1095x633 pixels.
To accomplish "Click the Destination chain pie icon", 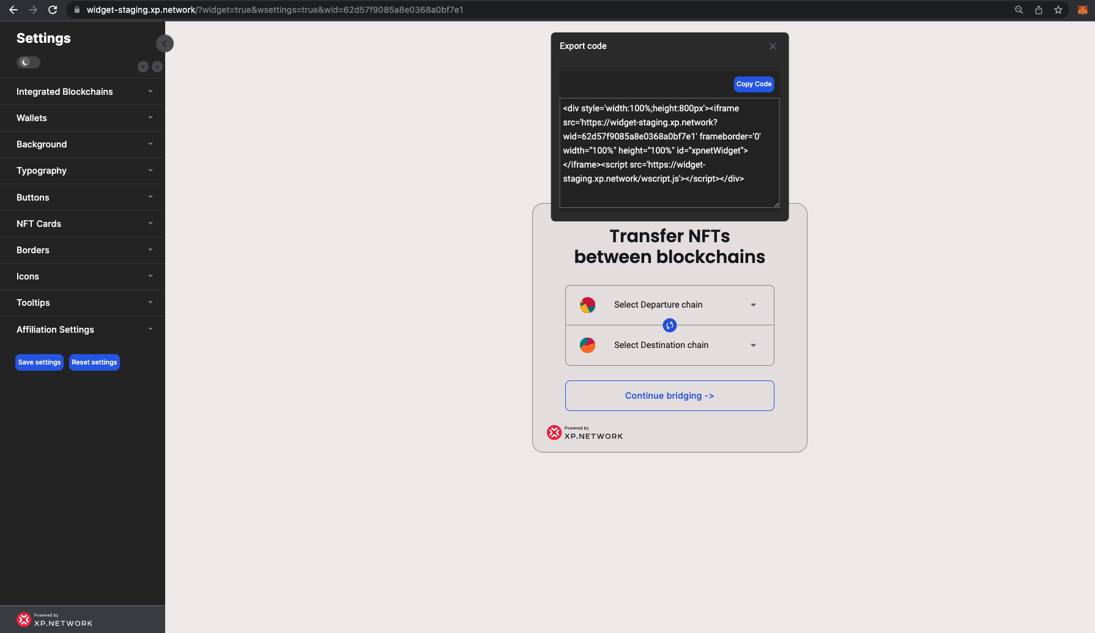I will tap(588, 345).
